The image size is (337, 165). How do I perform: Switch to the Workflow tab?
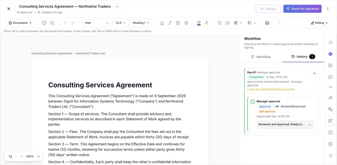[x=261, y=57]
